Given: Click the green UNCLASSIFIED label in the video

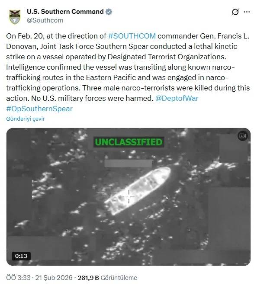Looking at the screenshot, I should click(129, 142).
